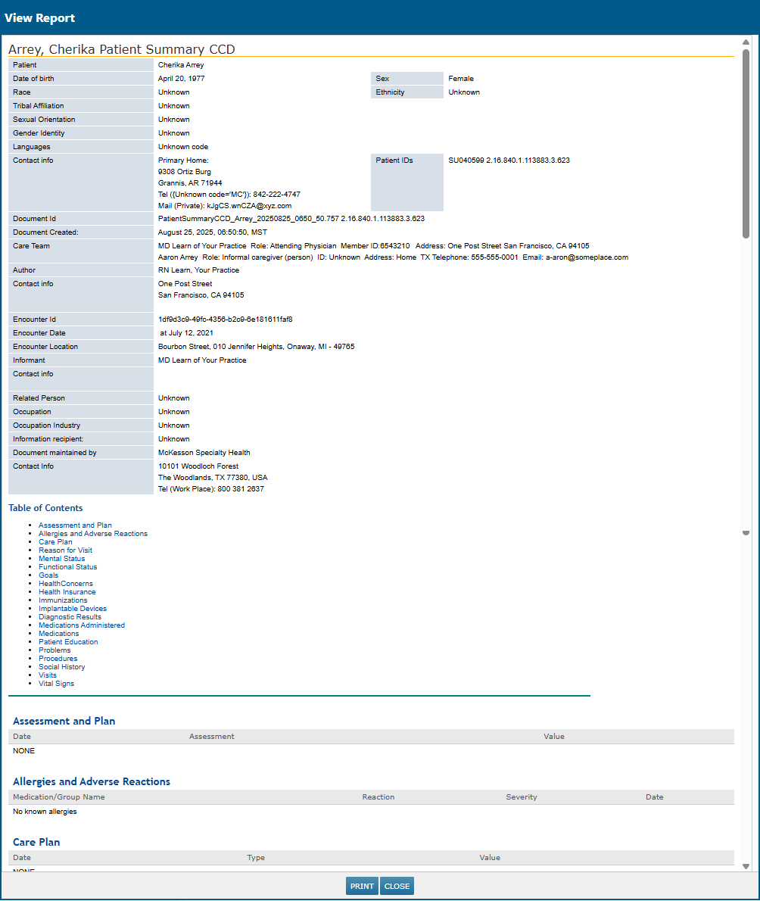Screen dimensions: 760x901
Task: Open the Social History section
Action: pyautogui.click(x=61, y=666)
